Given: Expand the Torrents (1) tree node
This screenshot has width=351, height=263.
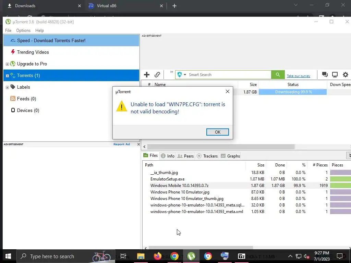Looking at the screenshot, I should pos(7,76).
